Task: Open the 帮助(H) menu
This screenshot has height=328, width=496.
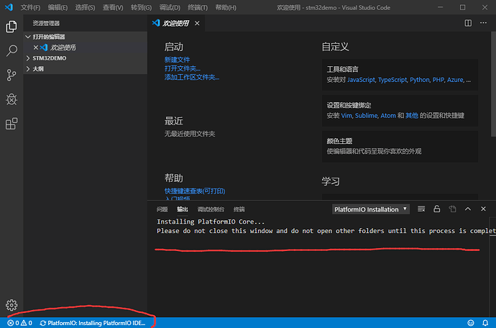Action: 226,8
